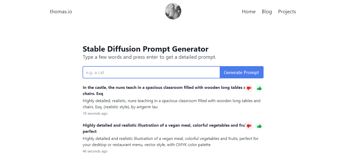341x156 pixels.
Task: Click the circular avatar image in header
Action: [173, 11]
